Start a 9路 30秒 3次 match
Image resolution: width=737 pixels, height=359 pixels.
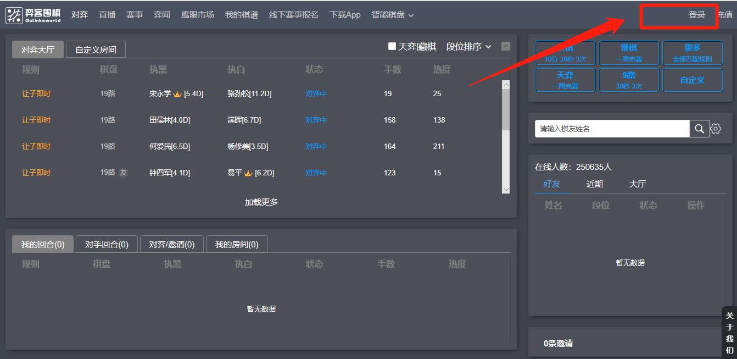click(x=629, y=80)
